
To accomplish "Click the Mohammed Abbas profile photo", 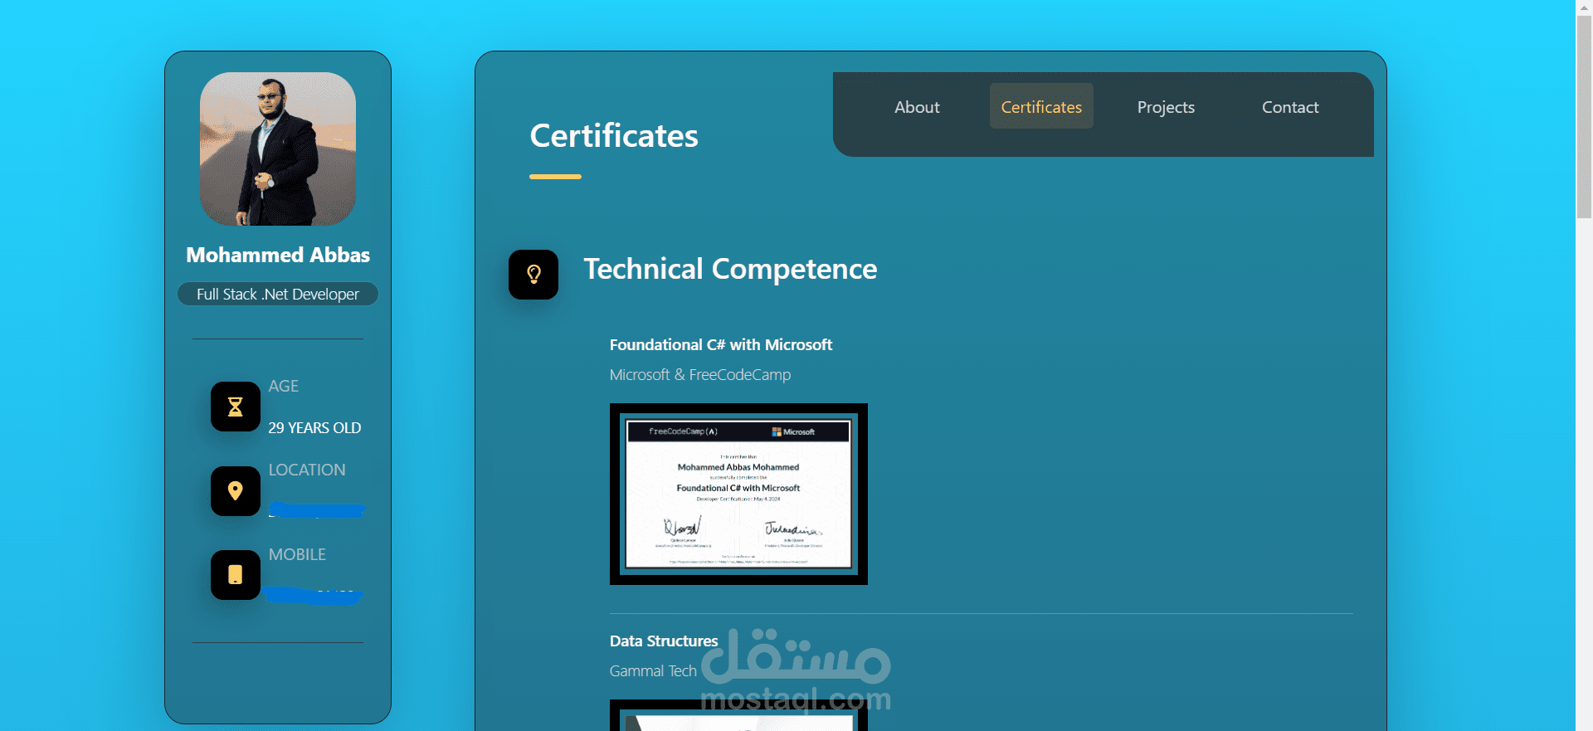I will coord(278,149).
